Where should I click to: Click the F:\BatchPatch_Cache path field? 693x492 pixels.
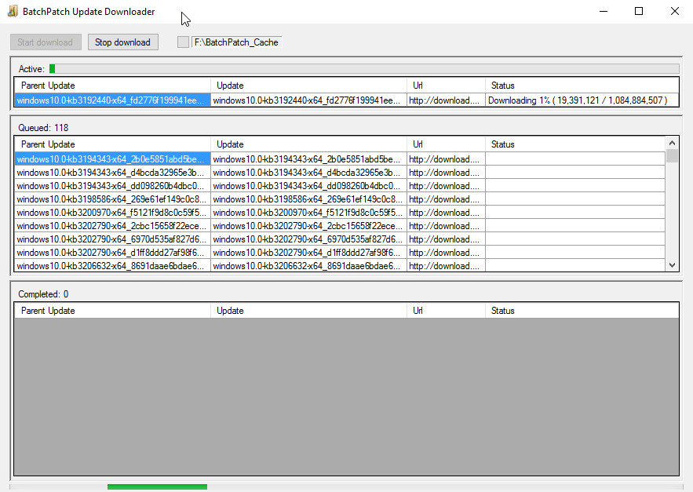[236, 42]
